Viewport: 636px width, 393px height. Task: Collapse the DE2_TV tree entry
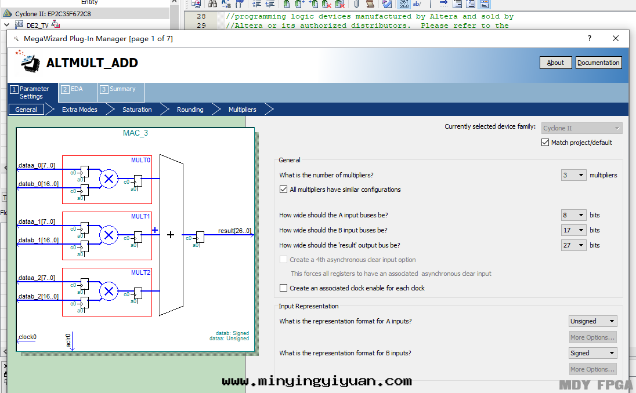pyautogui.click(x=7, y=25)
